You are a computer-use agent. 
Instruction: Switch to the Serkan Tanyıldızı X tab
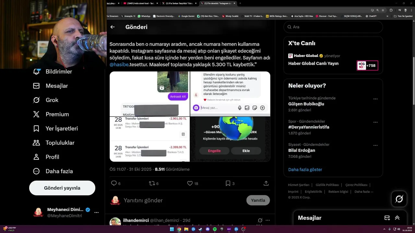point(179,3)
